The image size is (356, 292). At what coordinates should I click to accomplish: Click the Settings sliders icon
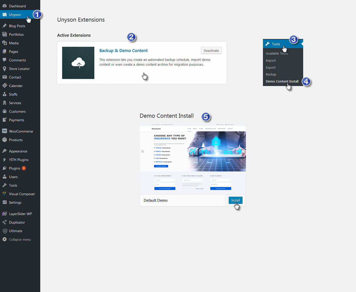click(5, 202)
